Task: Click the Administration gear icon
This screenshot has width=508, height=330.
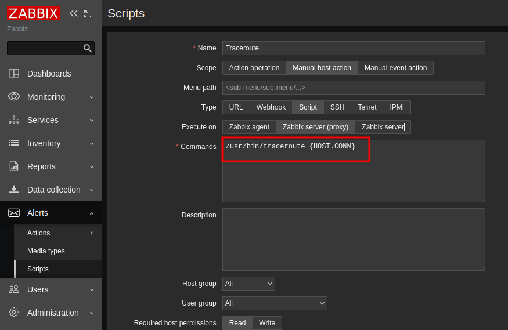Action: click(x=14, y=312)
